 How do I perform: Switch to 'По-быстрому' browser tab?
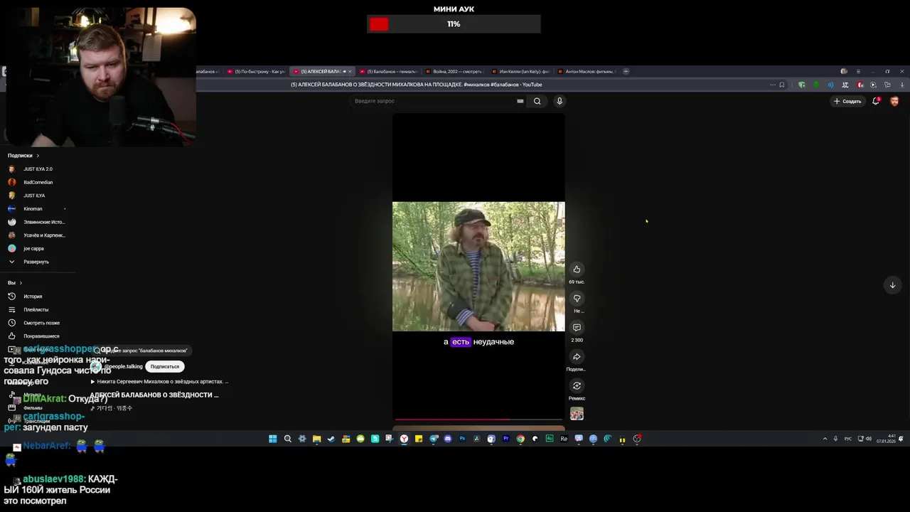256,71
